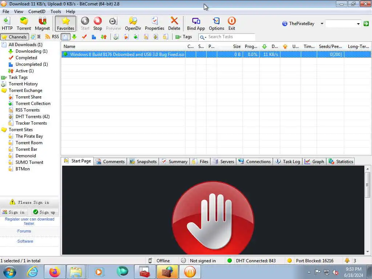Image resolution: width=372 pixels, height=279 pixels.
Task: Toggle the Channels sidebar tab
Action: [15, 37]
